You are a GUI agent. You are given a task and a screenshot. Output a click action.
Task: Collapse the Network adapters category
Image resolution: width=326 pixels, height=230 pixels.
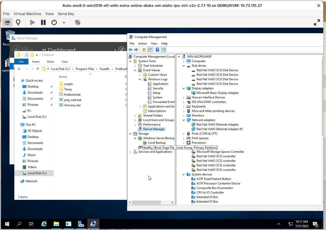[x=184, y=120]
